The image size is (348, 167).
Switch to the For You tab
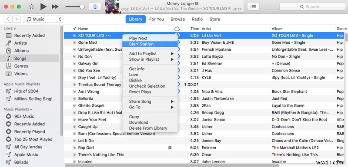[x=157, y=19]
